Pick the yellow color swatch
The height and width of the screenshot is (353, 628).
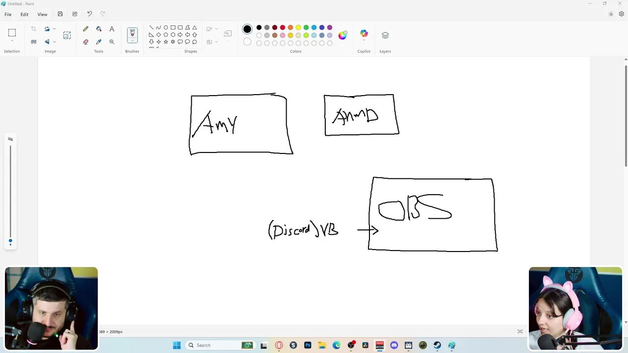298,27
